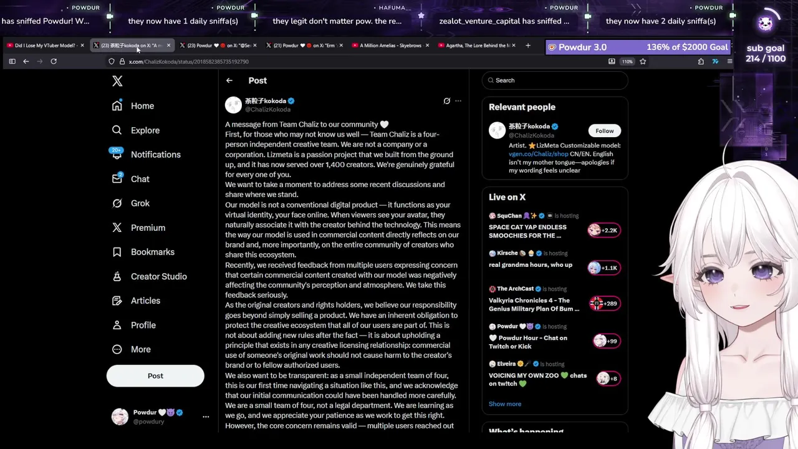Click the install app download icon
The height and width of the screenshot is (449, 798).
coord(612,62)
